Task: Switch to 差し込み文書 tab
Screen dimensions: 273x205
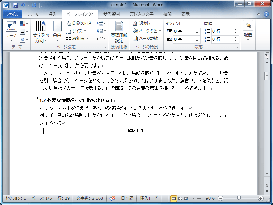Action: pos(141,14)
